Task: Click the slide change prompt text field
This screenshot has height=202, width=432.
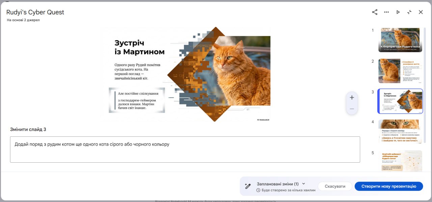Action: point(185,150)
